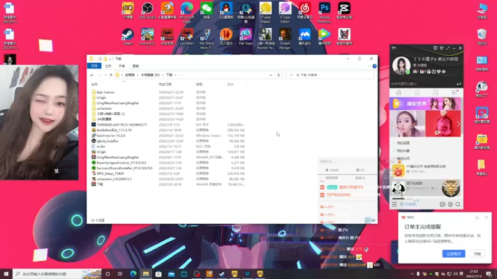
Task: Click the Explorer search box
Action: click(x=330, y=75)
